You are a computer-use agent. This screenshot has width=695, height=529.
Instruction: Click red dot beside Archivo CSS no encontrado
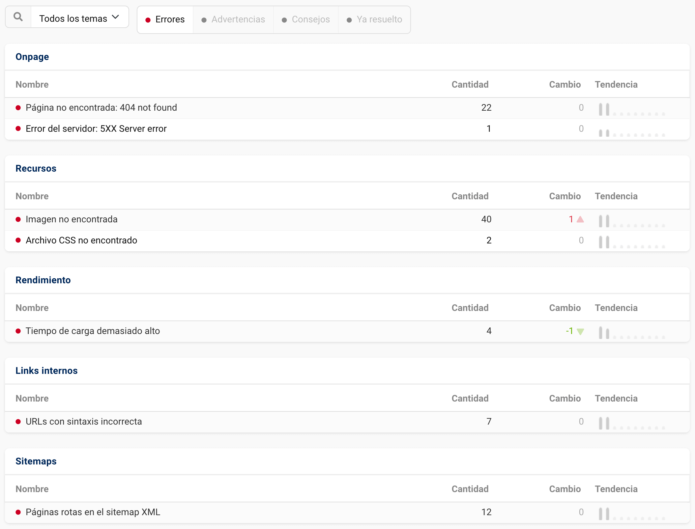click(x=18, y=240)
